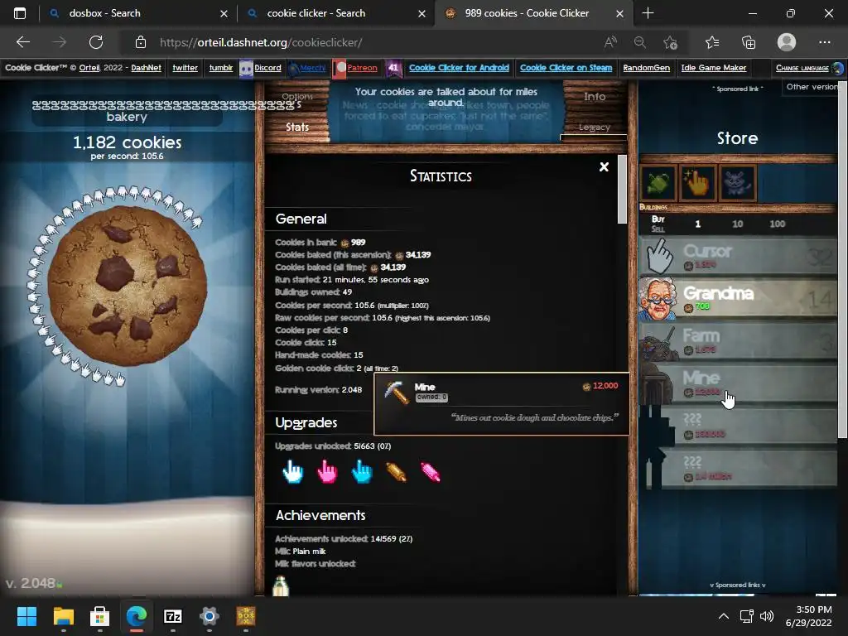
Task: Open 7-Zip from the taskbar
Action: [x=172, y=616]
